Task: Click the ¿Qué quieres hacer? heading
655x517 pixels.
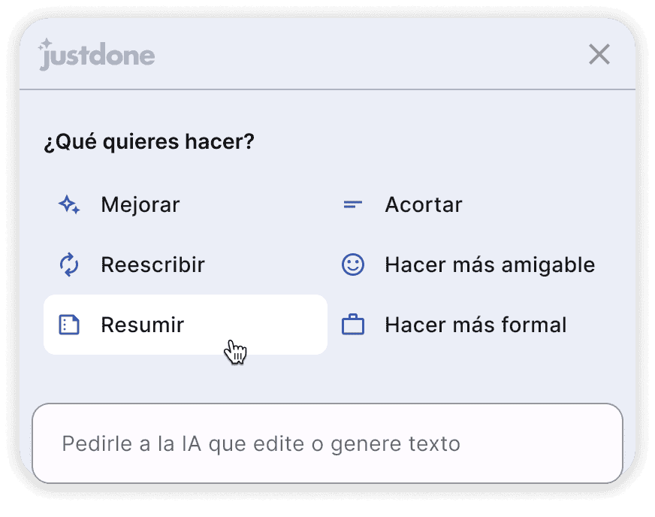Action: (x=149, y=142)
